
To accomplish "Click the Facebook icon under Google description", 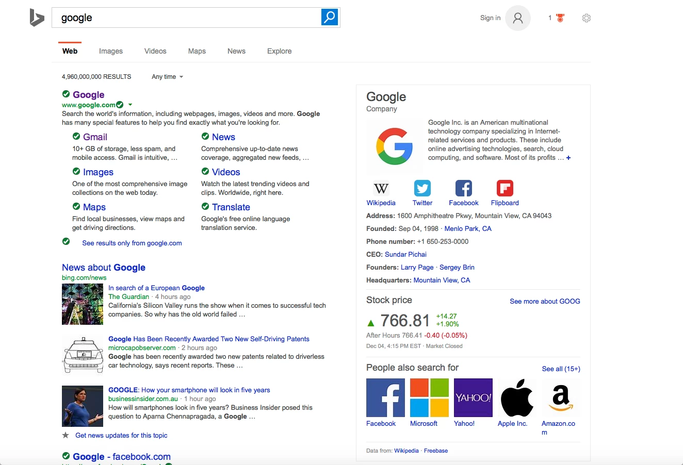I will (464, 188).
